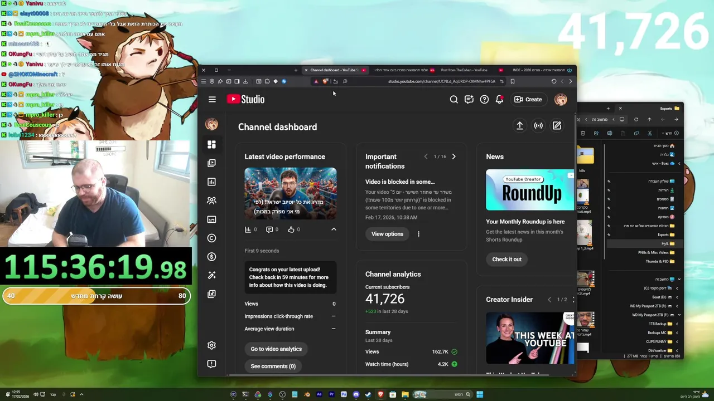Open Settings gear in Studio sidebar
714x401 pixels.
coord(211,345)
